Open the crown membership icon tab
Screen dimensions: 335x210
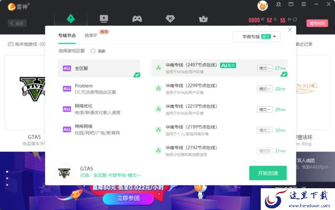click(x=203, y=19)
